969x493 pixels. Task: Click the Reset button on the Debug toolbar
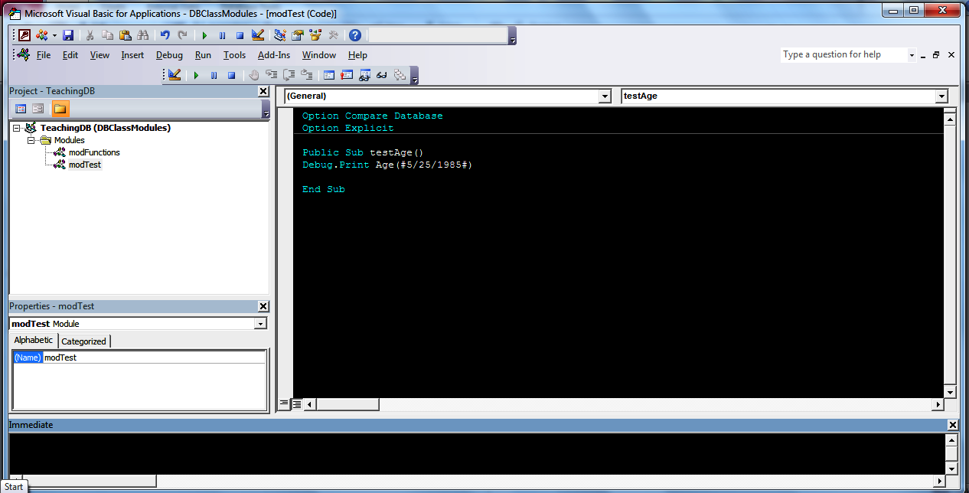click(x=231, y=75)
